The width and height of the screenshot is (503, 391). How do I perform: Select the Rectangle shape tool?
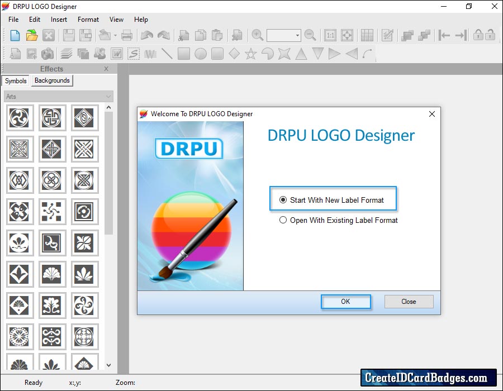pyautogui.click(x=184, y=54)
